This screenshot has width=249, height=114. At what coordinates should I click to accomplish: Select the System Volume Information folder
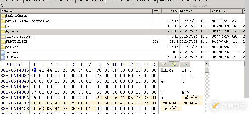28,21
